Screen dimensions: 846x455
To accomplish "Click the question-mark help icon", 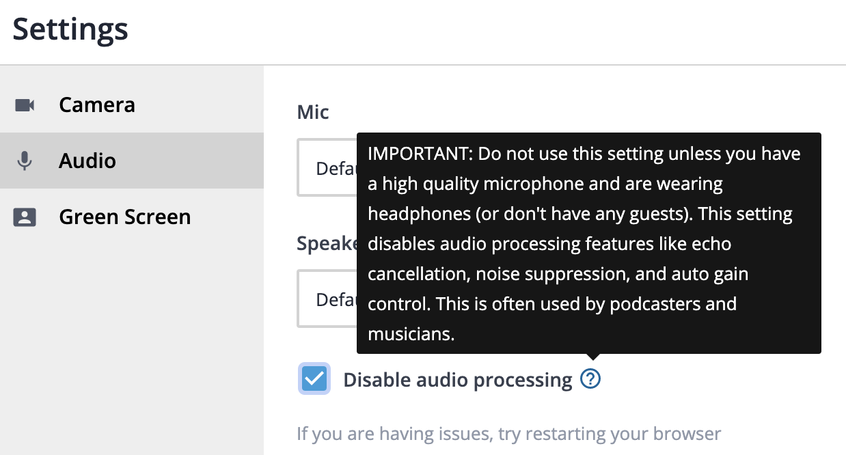I will tap(590, 378).
